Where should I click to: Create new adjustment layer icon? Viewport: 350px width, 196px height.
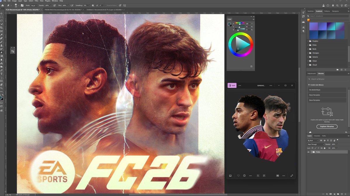(334, 194)
